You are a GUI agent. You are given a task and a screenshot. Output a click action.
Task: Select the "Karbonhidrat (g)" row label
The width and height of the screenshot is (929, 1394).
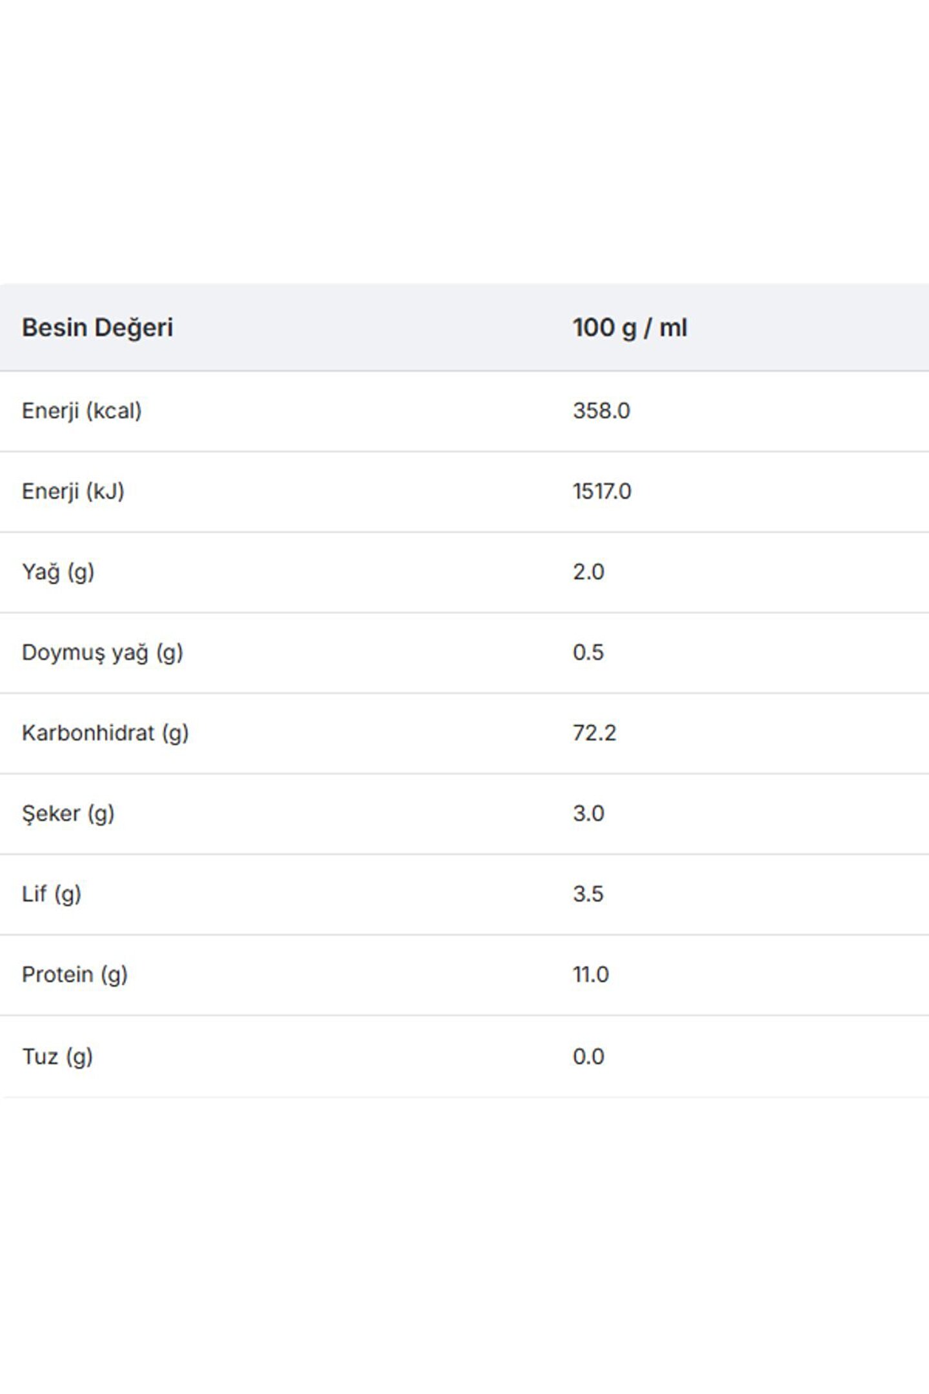(x=105, y=734)
